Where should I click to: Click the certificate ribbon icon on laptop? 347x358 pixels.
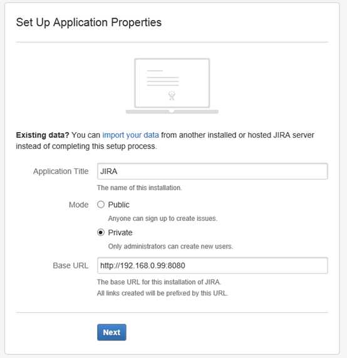[172, 96]
